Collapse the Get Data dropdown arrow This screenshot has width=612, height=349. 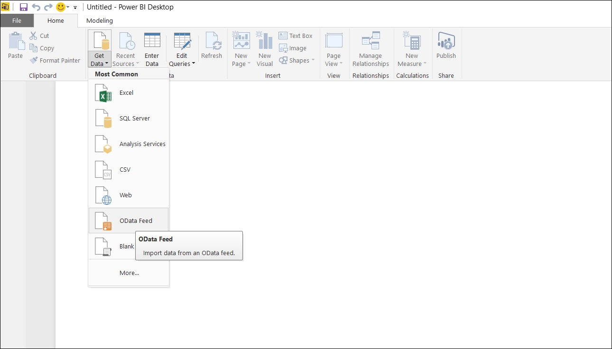click(x=107, y=64)
